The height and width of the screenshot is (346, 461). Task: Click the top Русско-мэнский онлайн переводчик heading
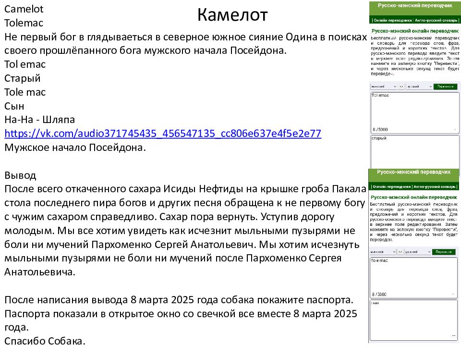[415, 31]
